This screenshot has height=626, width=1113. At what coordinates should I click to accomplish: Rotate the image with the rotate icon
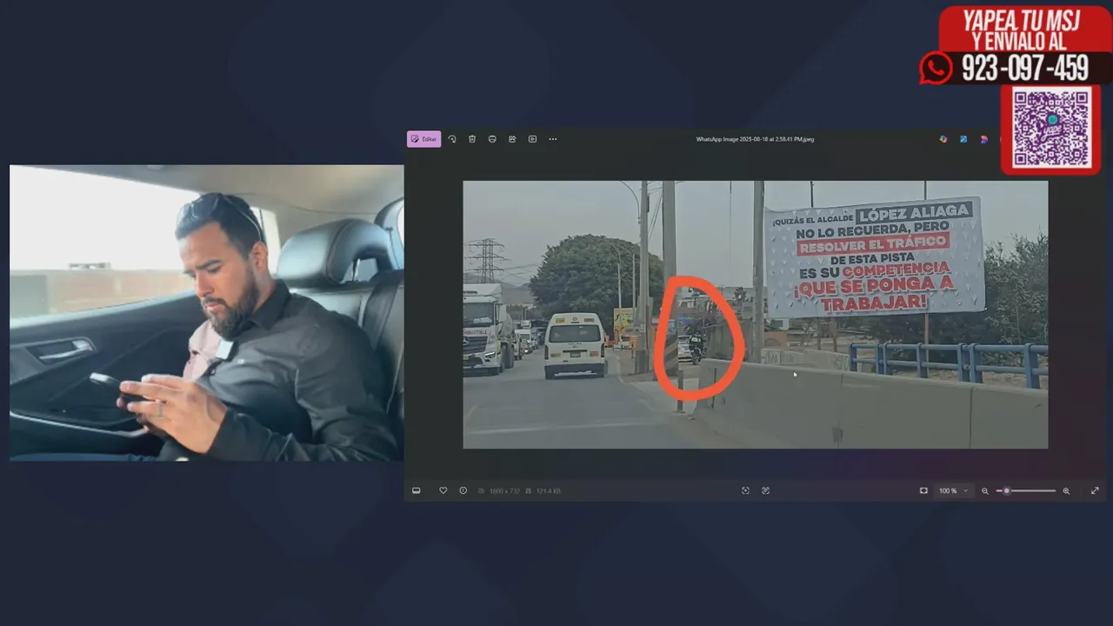pos(452,139)
